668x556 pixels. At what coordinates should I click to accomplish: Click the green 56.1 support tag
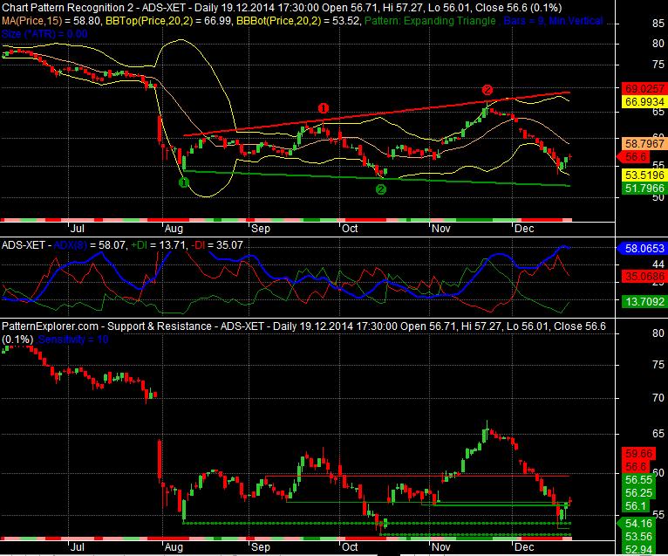(x=637, y=506)
